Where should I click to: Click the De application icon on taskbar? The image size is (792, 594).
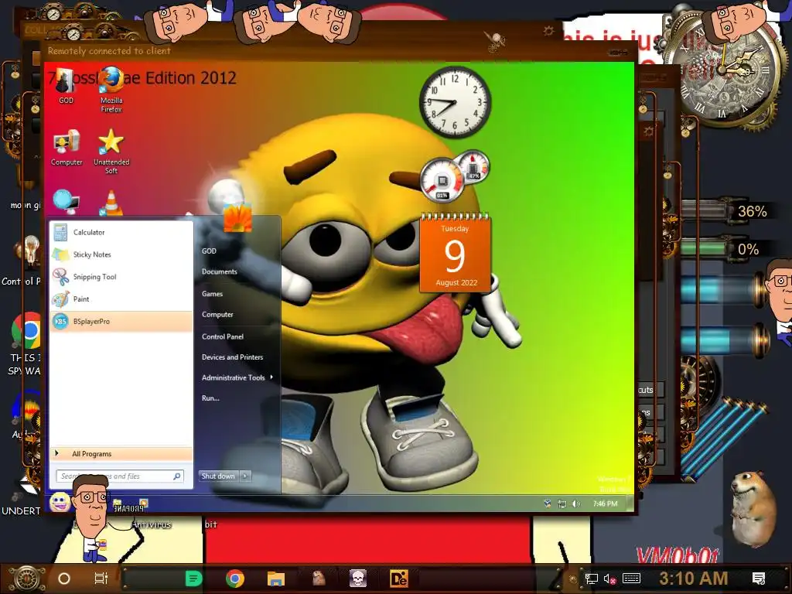coord(399,579)
